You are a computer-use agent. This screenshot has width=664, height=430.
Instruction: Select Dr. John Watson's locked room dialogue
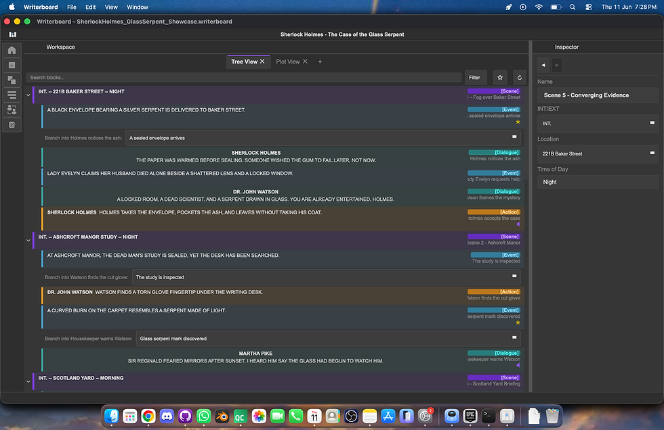pos(283,195)
